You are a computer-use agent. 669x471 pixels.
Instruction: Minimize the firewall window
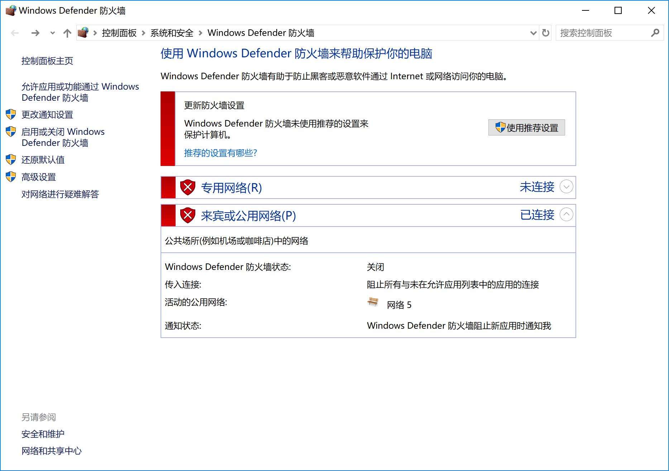click(x=586, y=10)
